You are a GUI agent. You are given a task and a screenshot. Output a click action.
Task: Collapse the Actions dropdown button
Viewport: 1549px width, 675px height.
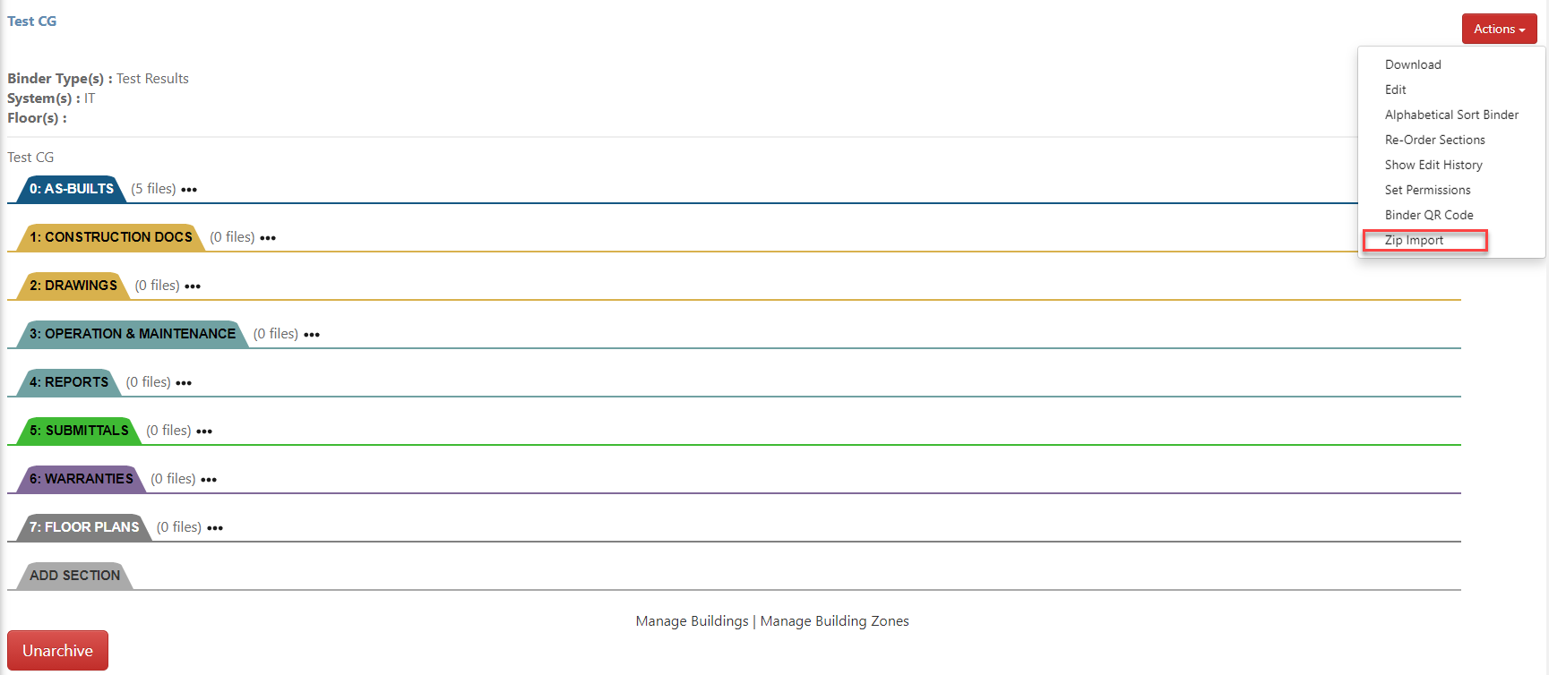tap(1499, 29)
